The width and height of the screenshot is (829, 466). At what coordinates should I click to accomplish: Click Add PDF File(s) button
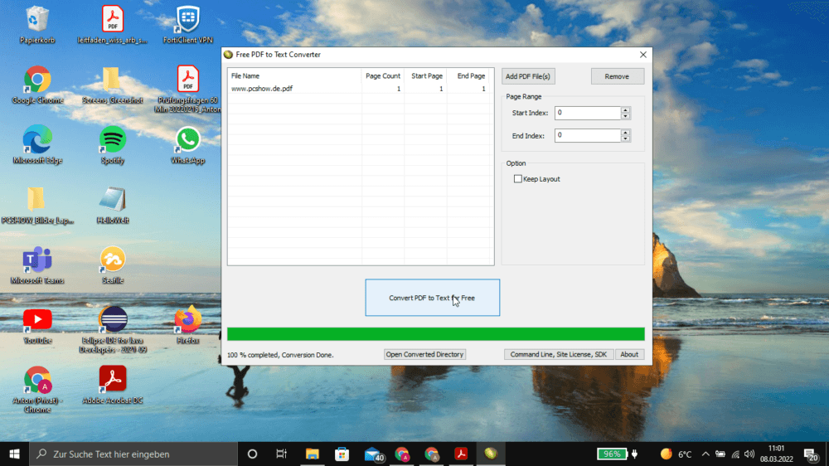point(527,76)
